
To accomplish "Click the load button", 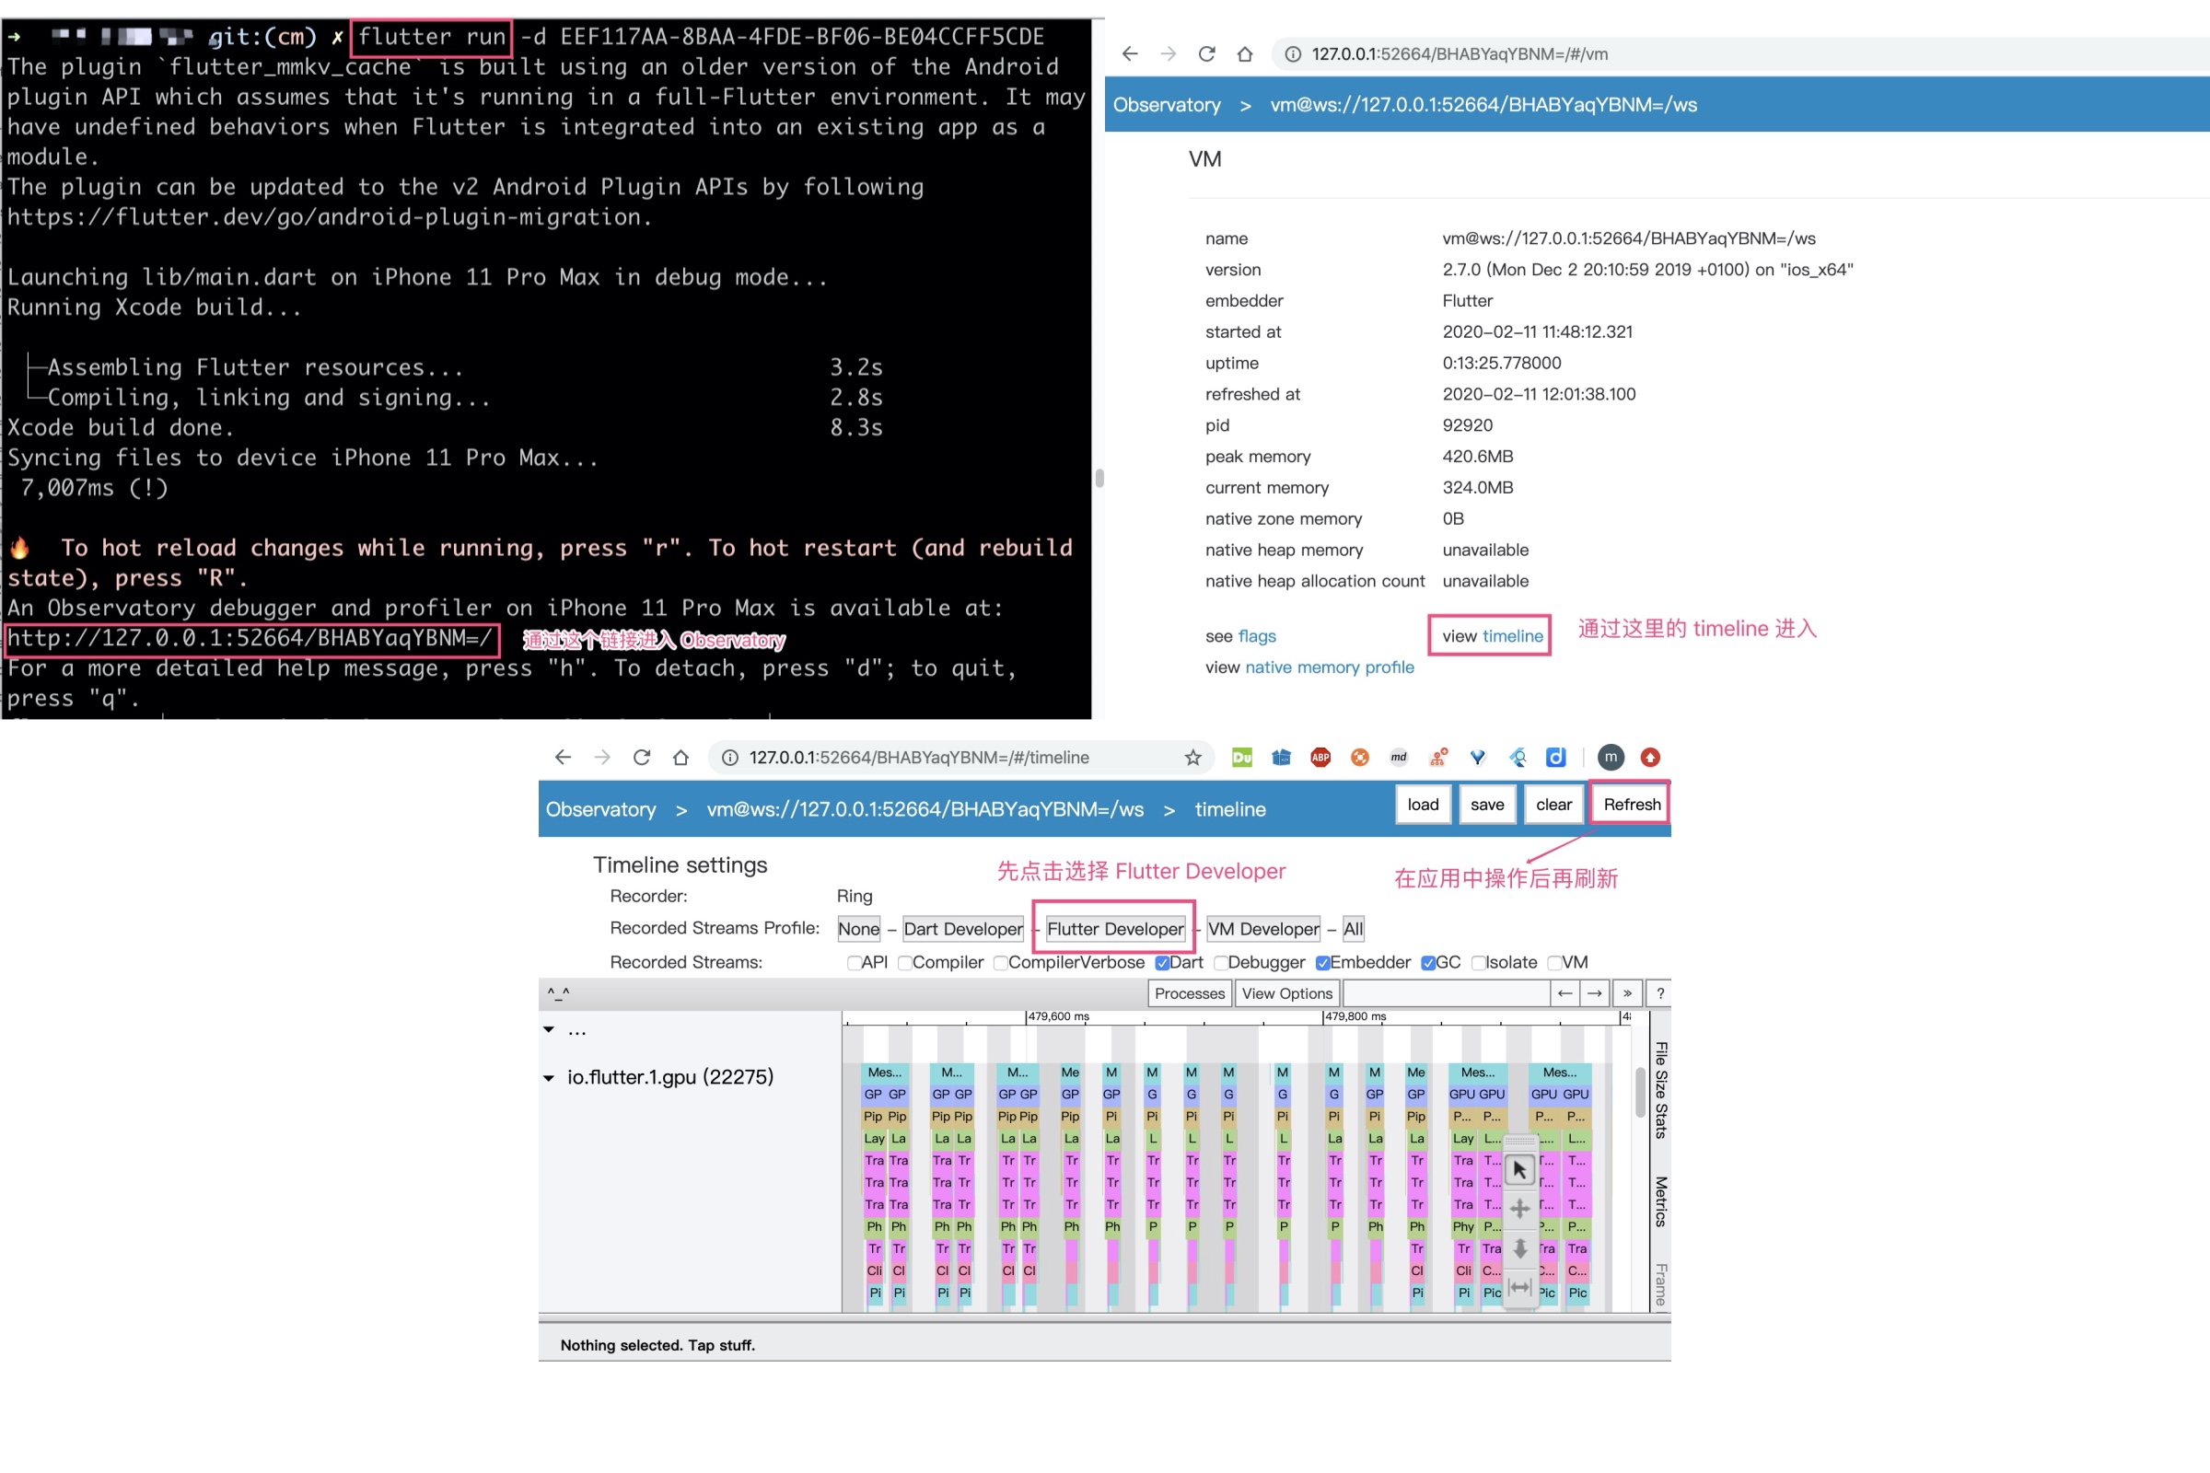I will [1423, 804].
